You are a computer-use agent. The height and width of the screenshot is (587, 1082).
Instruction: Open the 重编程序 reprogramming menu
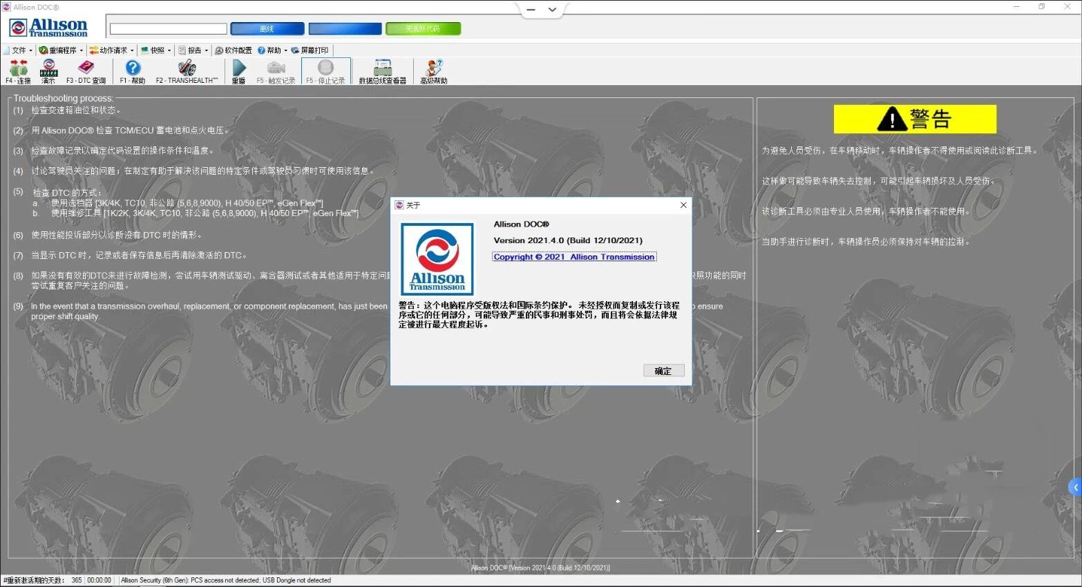[61, 50]
